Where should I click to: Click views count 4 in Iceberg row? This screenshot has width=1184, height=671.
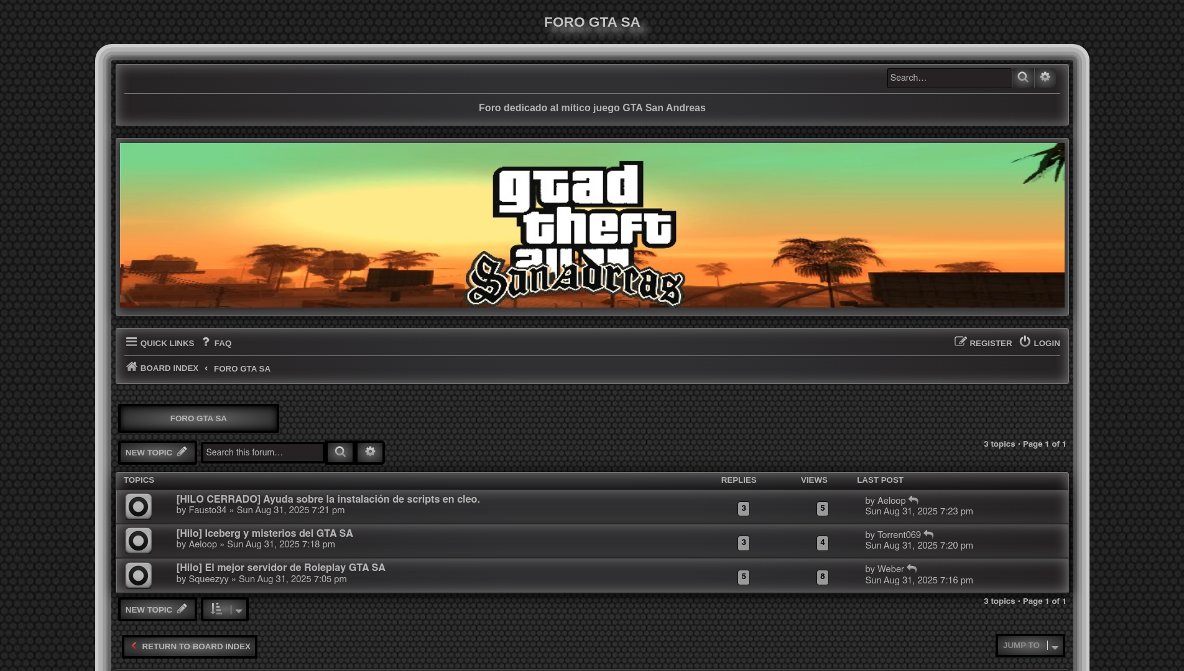coord(822,542)
